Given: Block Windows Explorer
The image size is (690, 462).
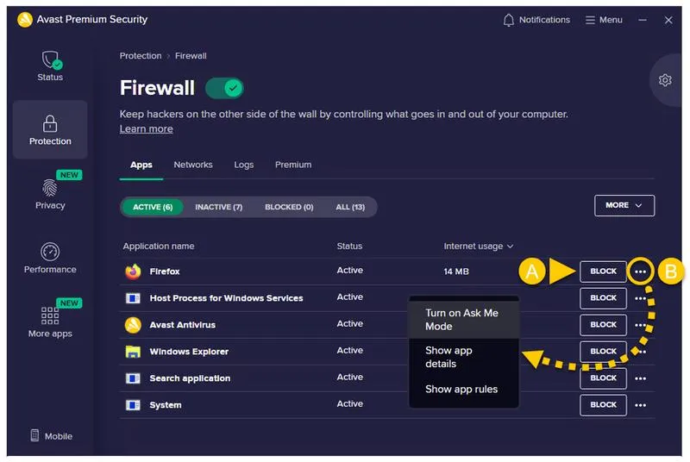Looking at the screenshot, I should [x=603, y=352].
